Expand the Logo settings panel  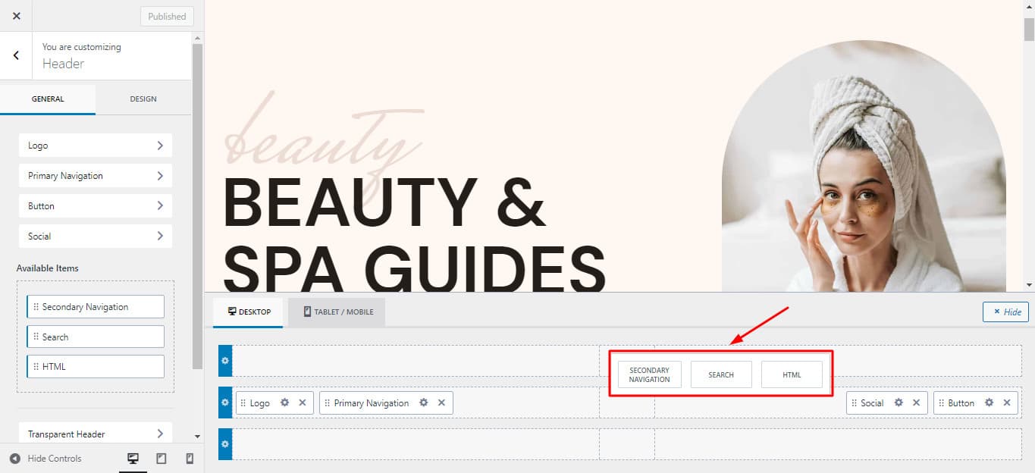(96, 146)
